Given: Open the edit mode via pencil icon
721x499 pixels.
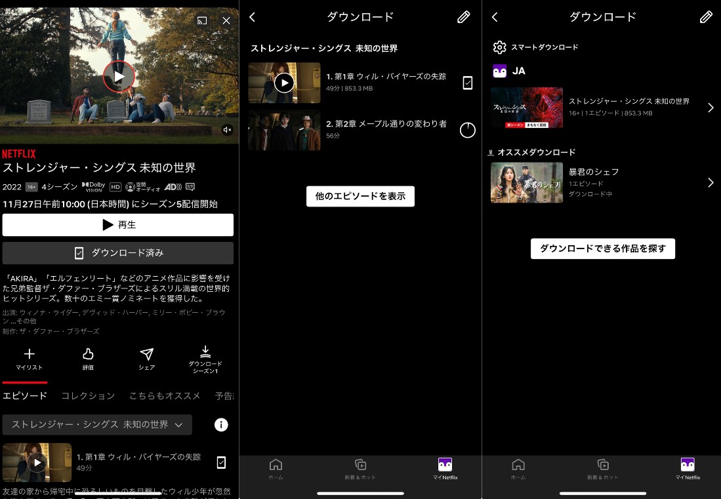Looking at the screenshot, I should pyautogui.click(x=464, y=17).
